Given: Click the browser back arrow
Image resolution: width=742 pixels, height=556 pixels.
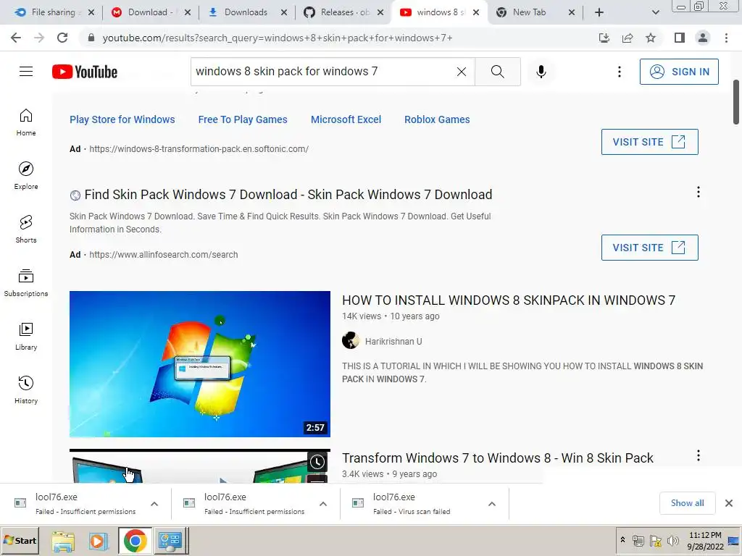Looking at the screenshot, I should click(x=16, y=38).
